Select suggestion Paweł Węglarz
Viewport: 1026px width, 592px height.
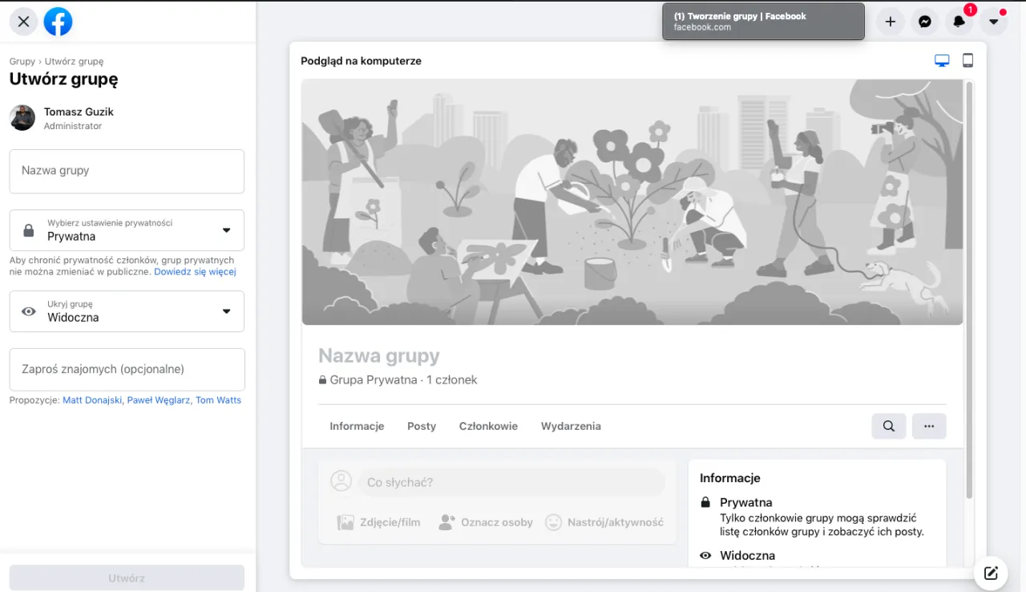(x=159, y=400)
